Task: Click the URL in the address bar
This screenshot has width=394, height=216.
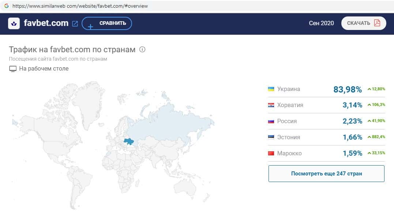Action: click(80, 6)
